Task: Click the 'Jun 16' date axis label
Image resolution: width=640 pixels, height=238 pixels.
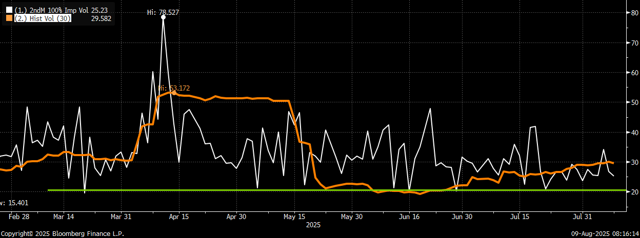Action: click(x=410, y=217)
